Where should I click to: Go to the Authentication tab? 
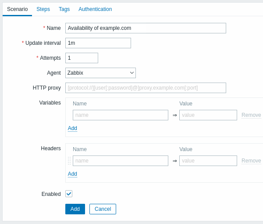[x=95, y=9]
